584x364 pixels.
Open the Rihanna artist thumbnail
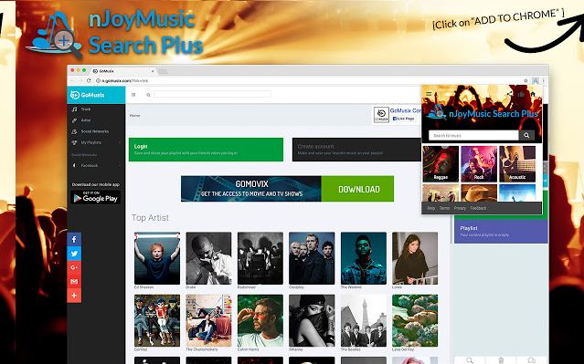pos(312,320)
